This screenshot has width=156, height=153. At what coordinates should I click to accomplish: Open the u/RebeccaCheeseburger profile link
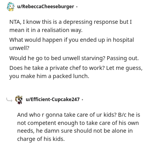(46, 7)
